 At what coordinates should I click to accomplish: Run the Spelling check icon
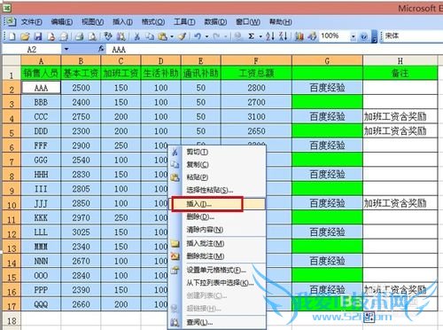[x=108, y=36]
